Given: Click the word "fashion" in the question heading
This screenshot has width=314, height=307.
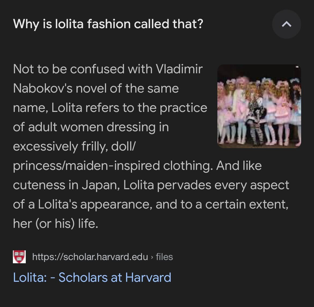Looking at the screenshot, I should pyautogui.click(x=109, y=24).
